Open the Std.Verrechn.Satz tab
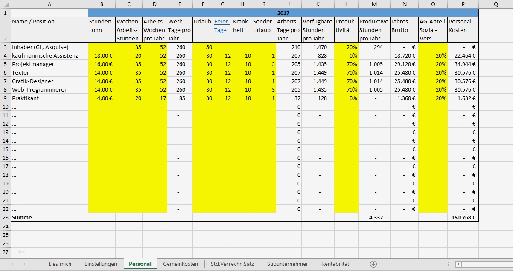 pos(233,264)
